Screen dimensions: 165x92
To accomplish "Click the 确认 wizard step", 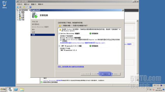I will (x=34, y=29).
